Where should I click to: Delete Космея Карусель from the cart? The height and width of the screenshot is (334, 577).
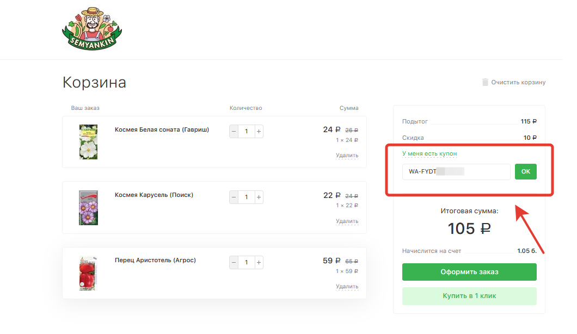[x=347, y=221]
